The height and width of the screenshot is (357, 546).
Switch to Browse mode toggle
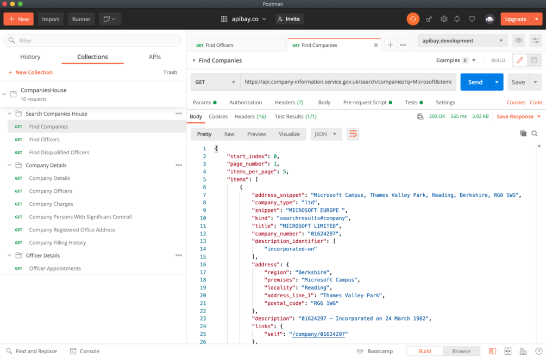coord(461,351)
